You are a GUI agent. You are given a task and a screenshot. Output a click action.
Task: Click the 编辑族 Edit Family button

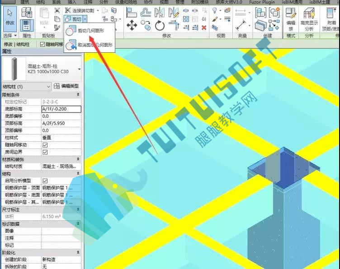pos(291,19)
